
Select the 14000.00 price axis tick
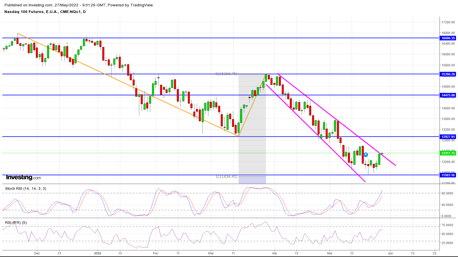(448, 108)
